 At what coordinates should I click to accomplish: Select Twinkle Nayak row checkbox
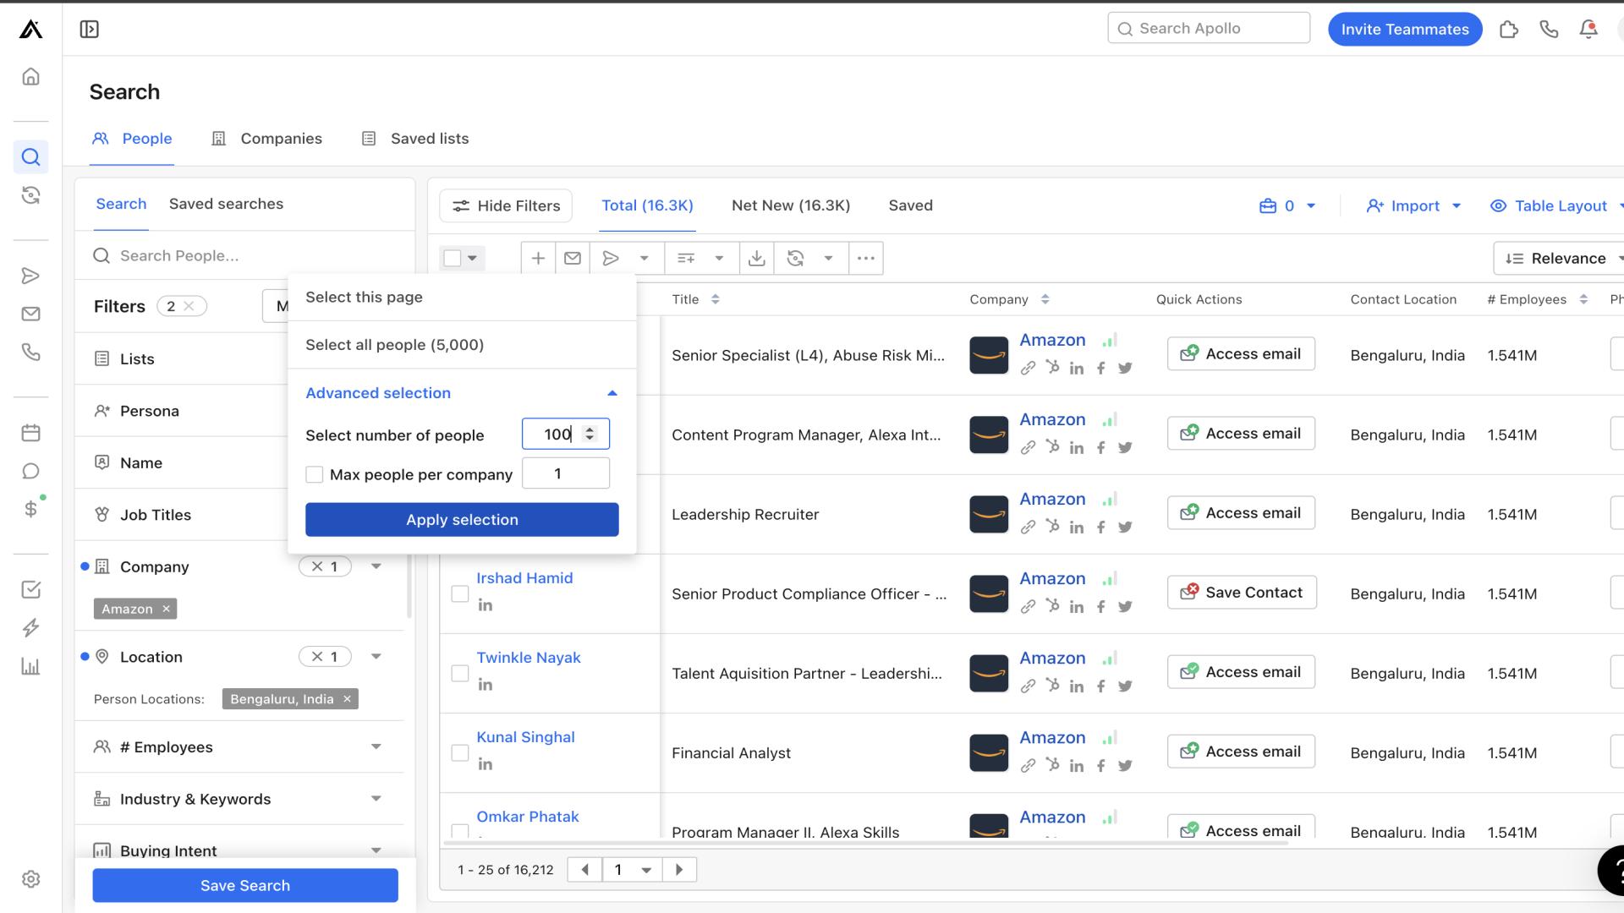click(460, 674)
